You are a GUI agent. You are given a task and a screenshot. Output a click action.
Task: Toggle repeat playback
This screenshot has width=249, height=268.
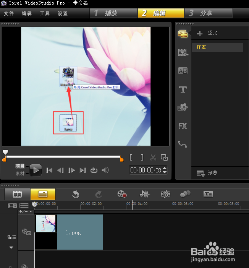pyautogui.click(x=94, y=170)
